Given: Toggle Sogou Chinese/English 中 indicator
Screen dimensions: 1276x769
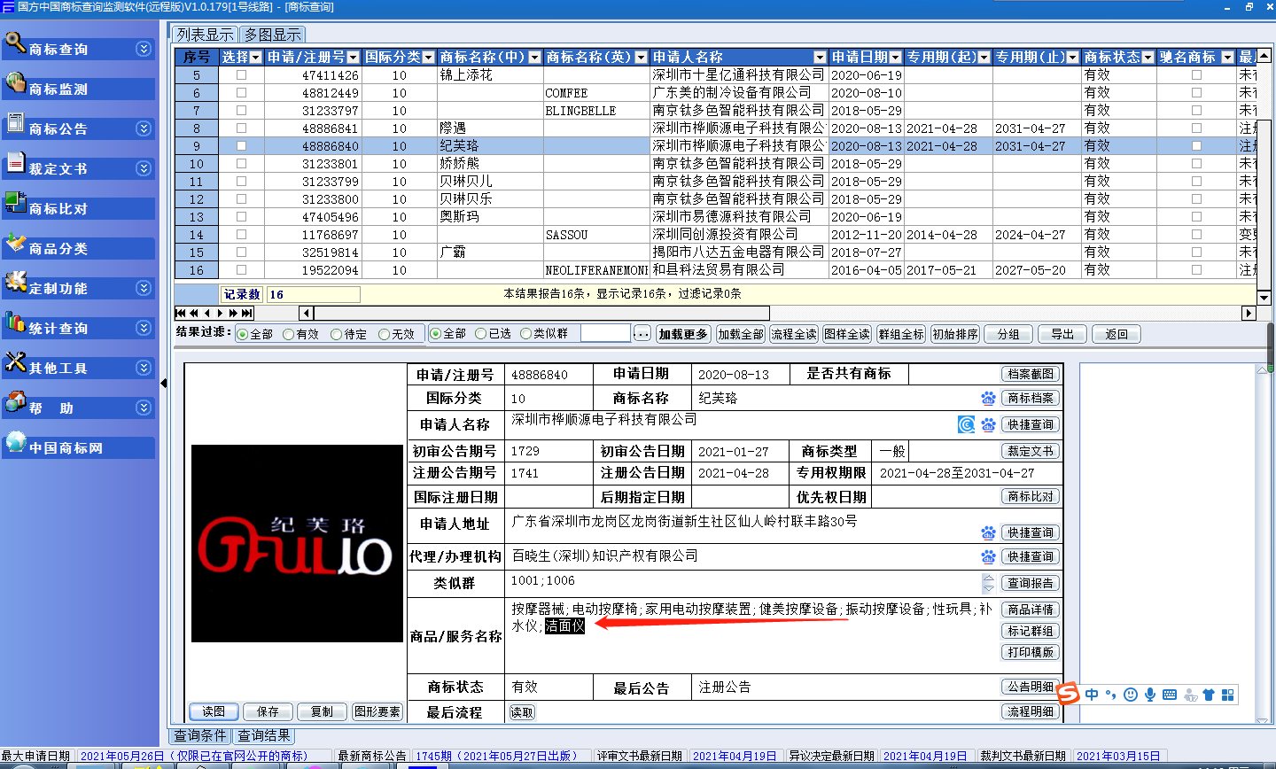Looking at the screenshot, I should (1092, 695).
